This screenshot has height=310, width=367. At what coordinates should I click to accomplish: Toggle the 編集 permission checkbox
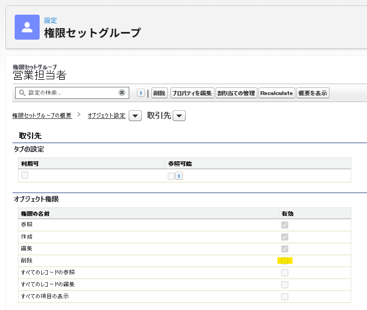coord(284,249)
